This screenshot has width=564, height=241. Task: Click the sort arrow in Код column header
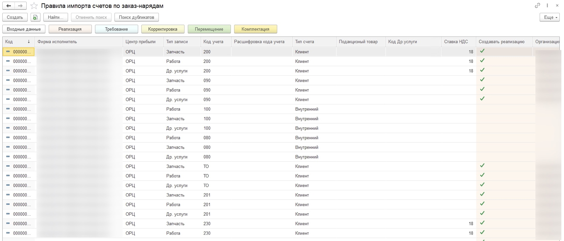click(x=29, y=42)
